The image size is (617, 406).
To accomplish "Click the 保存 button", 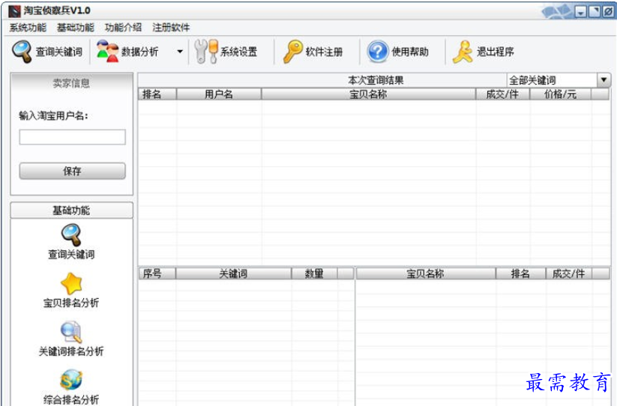I will (73, 171).
